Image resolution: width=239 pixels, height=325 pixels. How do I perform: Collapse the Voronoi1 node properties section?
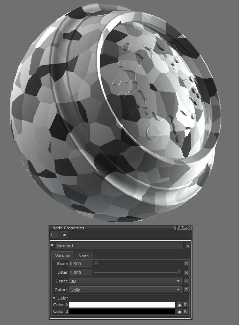pos(53,246)
